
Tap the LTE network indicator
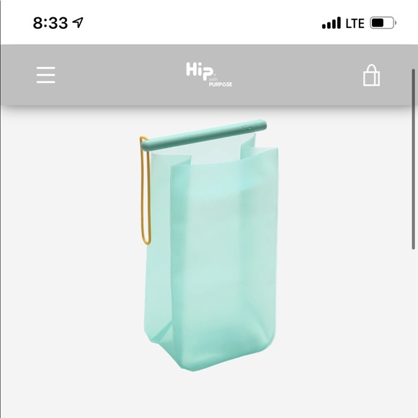point(355,24)
